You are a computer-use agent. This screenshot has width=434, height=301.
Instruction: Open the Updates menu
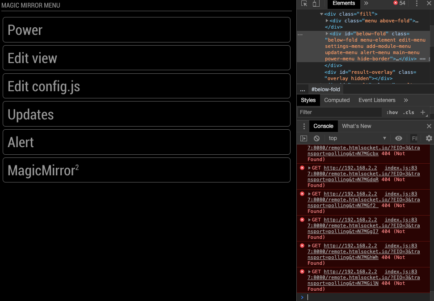pyautogui.click(x=147, y=114)
